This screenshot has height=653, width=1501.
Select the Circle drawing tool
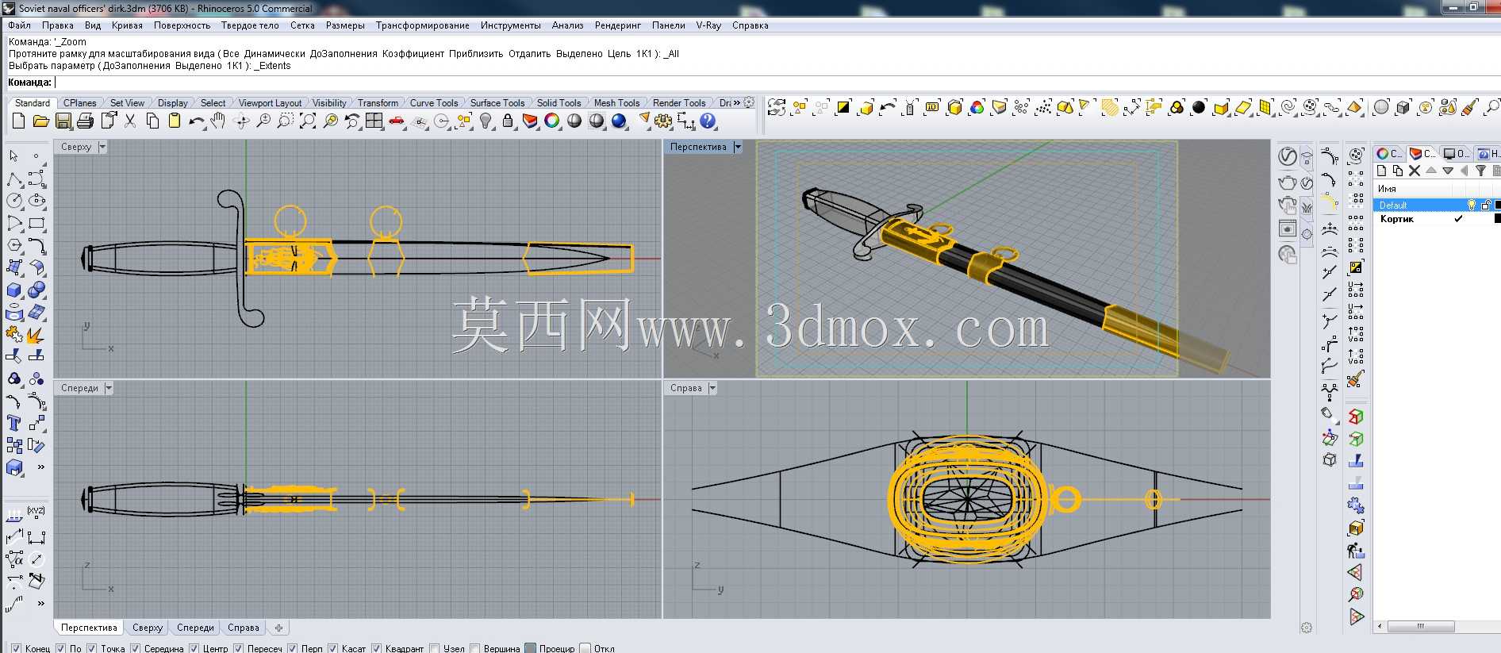click(x=14, y=201)
